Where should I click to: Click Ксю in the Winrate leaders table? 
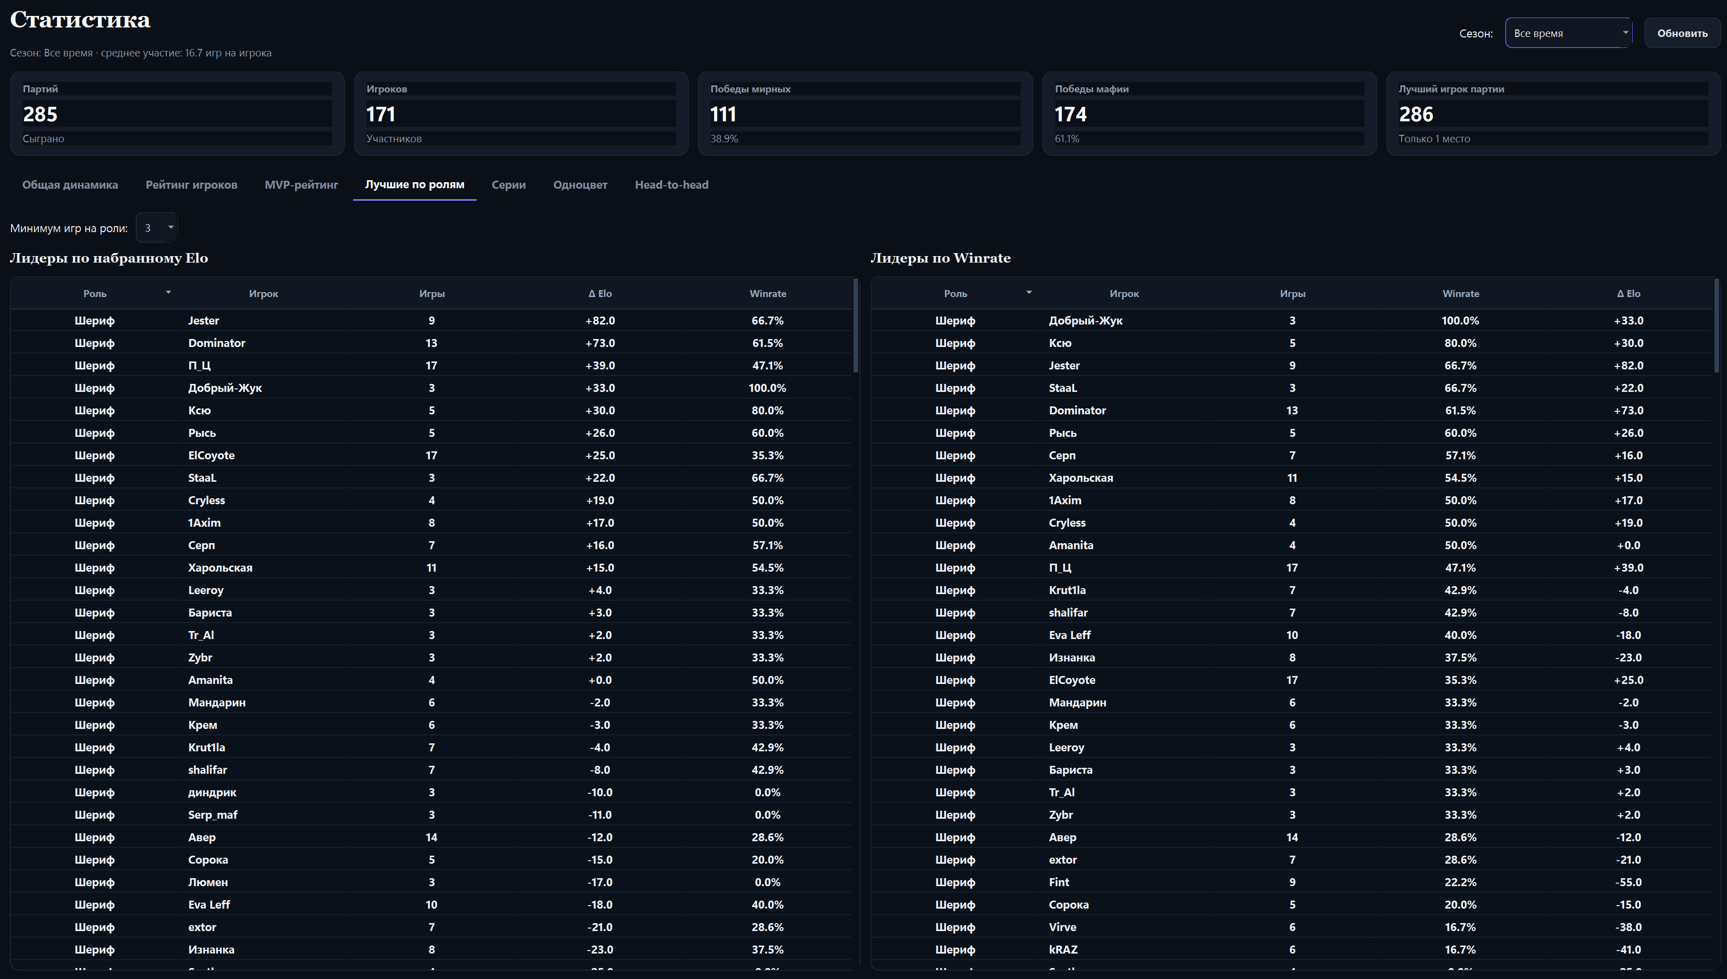[x=1060, y=343]
